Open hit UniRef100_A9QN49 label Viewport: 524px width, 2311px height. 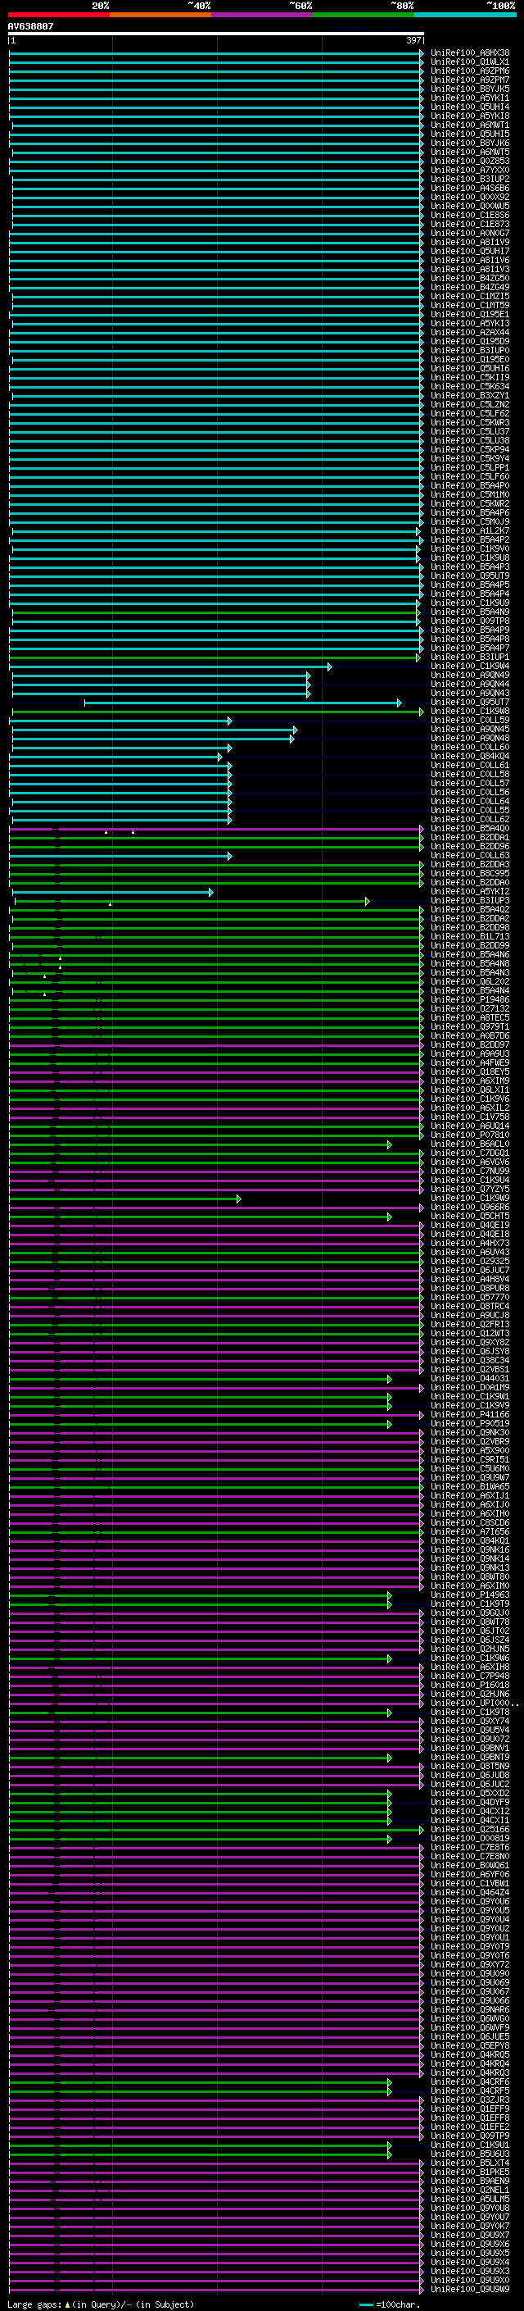pos(470,676)
